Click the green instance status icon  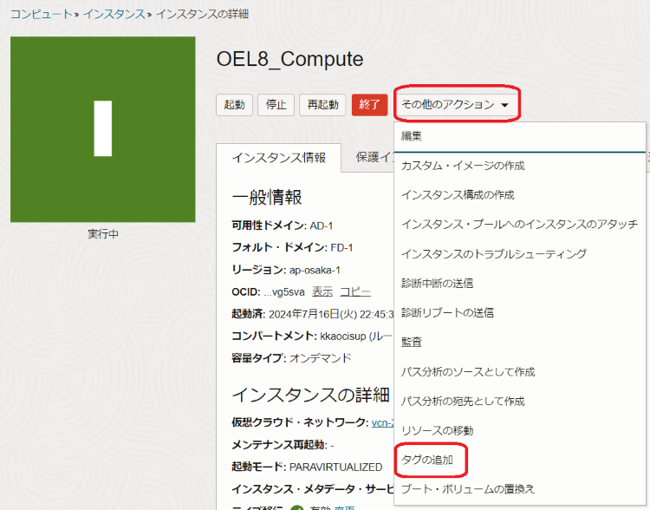tap(102, 128)
